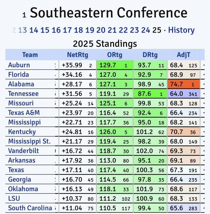210x214 pixels.
Task: Click the Team column header
Action: click(30, 55)
